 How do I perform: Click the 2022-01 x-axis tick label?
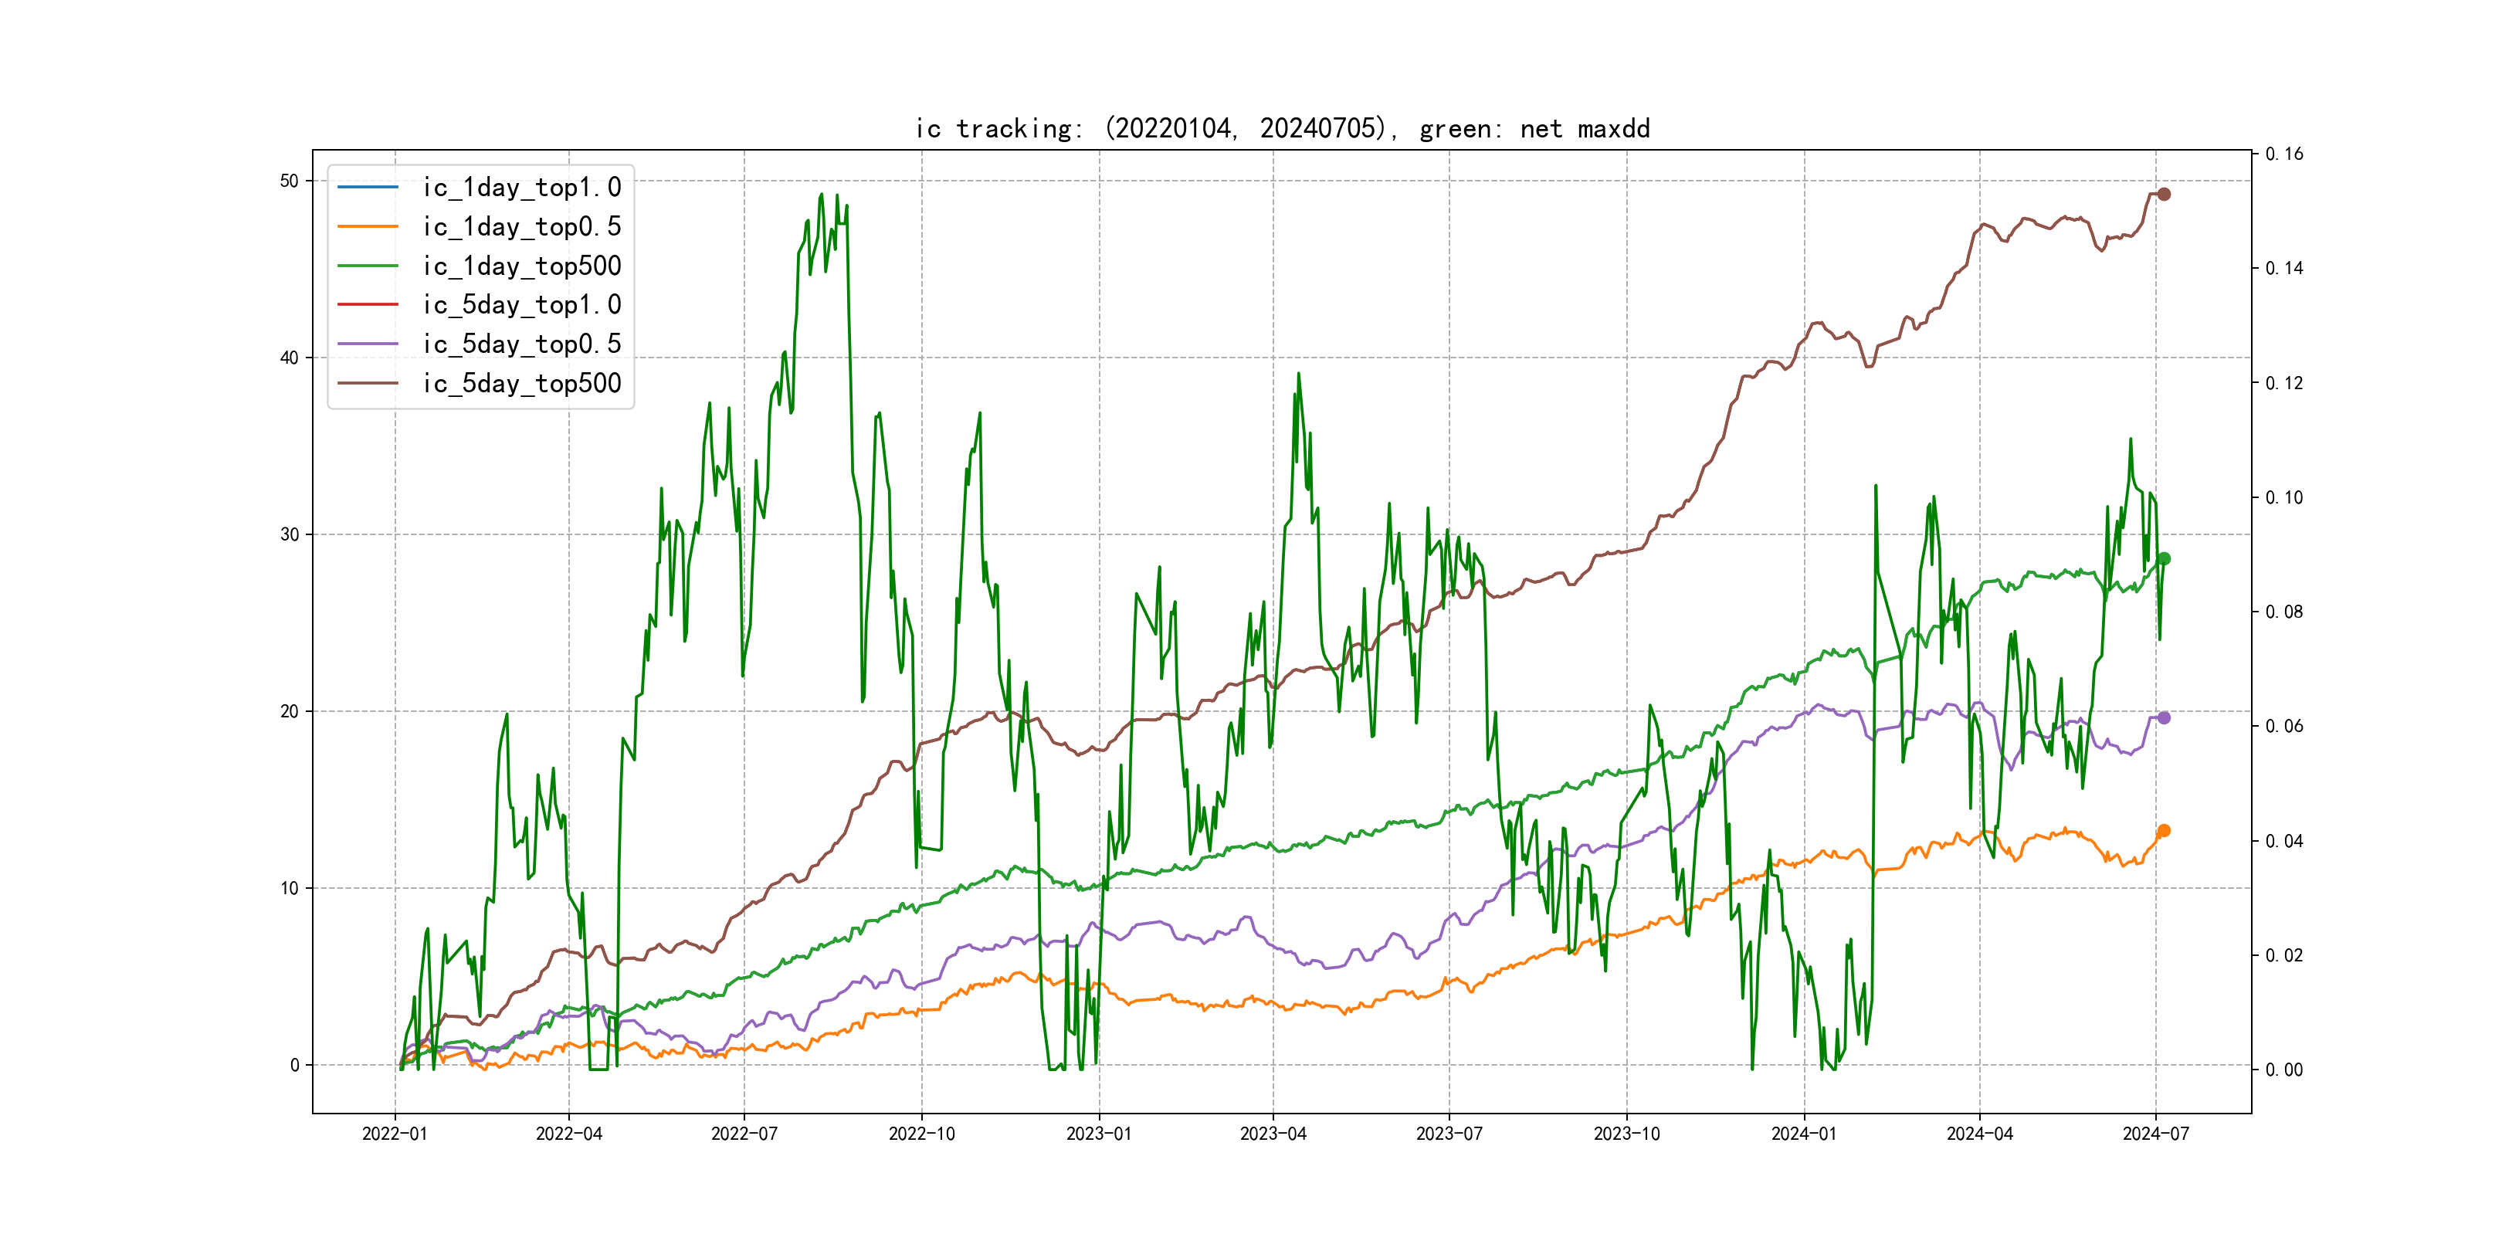395,1134
